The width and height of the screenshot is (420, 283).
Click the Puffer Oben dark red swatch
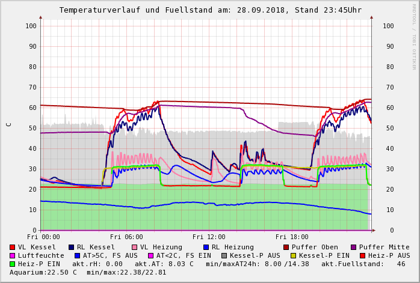pos(286,247)
